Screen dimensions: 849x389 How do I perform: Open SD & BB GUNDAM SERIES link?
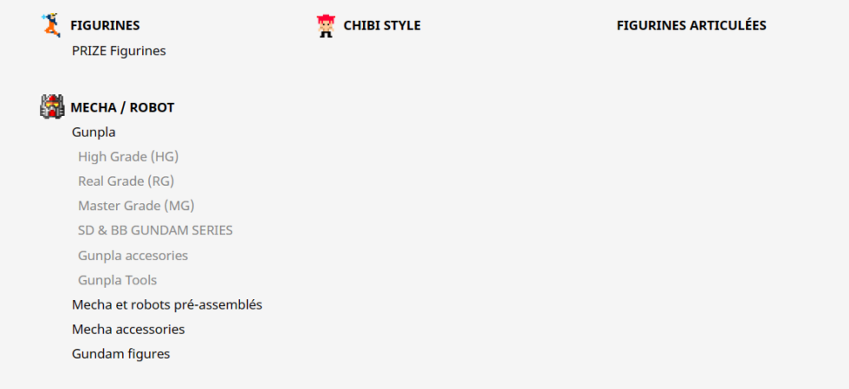click(155, 231)
